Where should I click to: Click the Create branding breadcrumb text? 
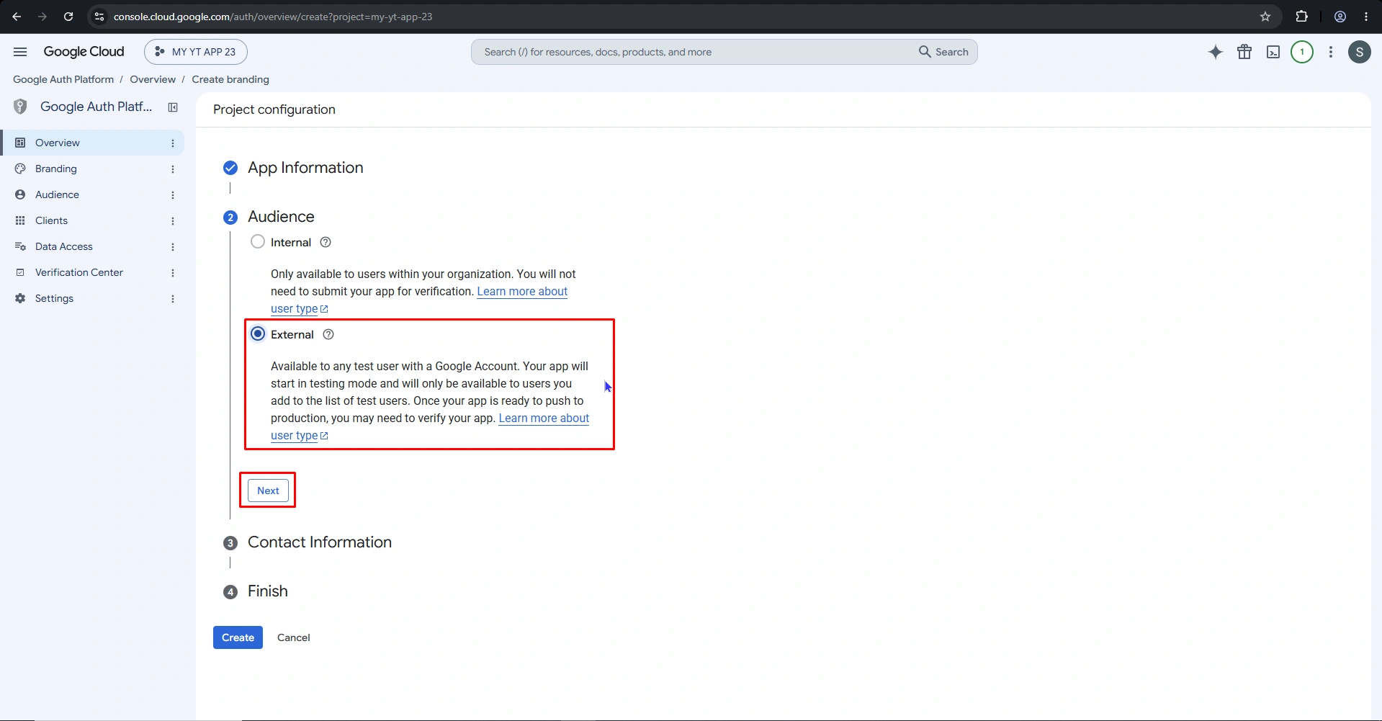click(230, 79)
